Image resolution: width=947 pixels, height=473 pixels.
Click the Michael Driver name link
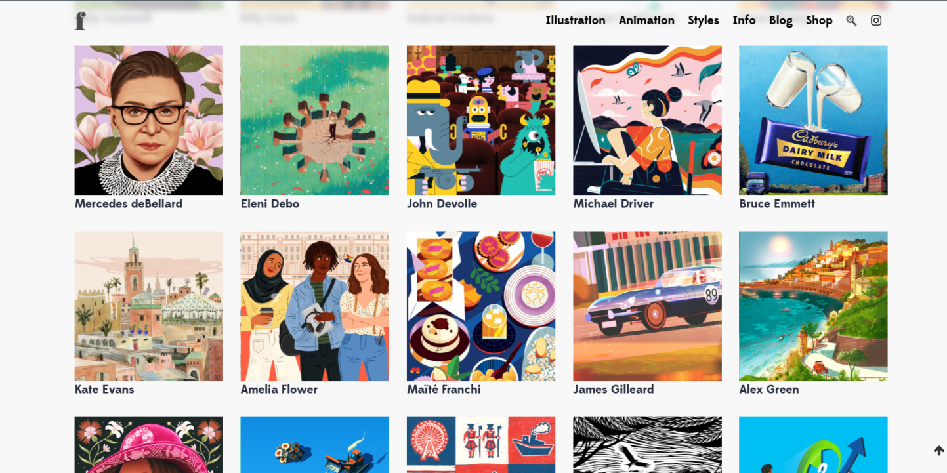pyautogui.click(x=613, y=204)
